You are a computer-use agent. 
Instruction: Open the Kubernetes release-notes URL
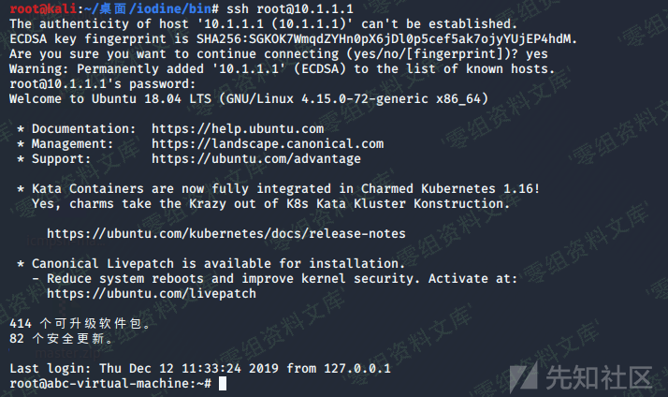[226, 233]
